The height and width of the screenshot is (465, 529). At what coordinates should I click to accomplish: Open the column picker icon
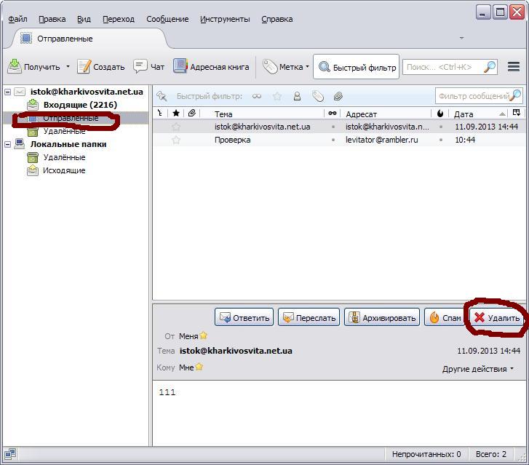[516, 113]
